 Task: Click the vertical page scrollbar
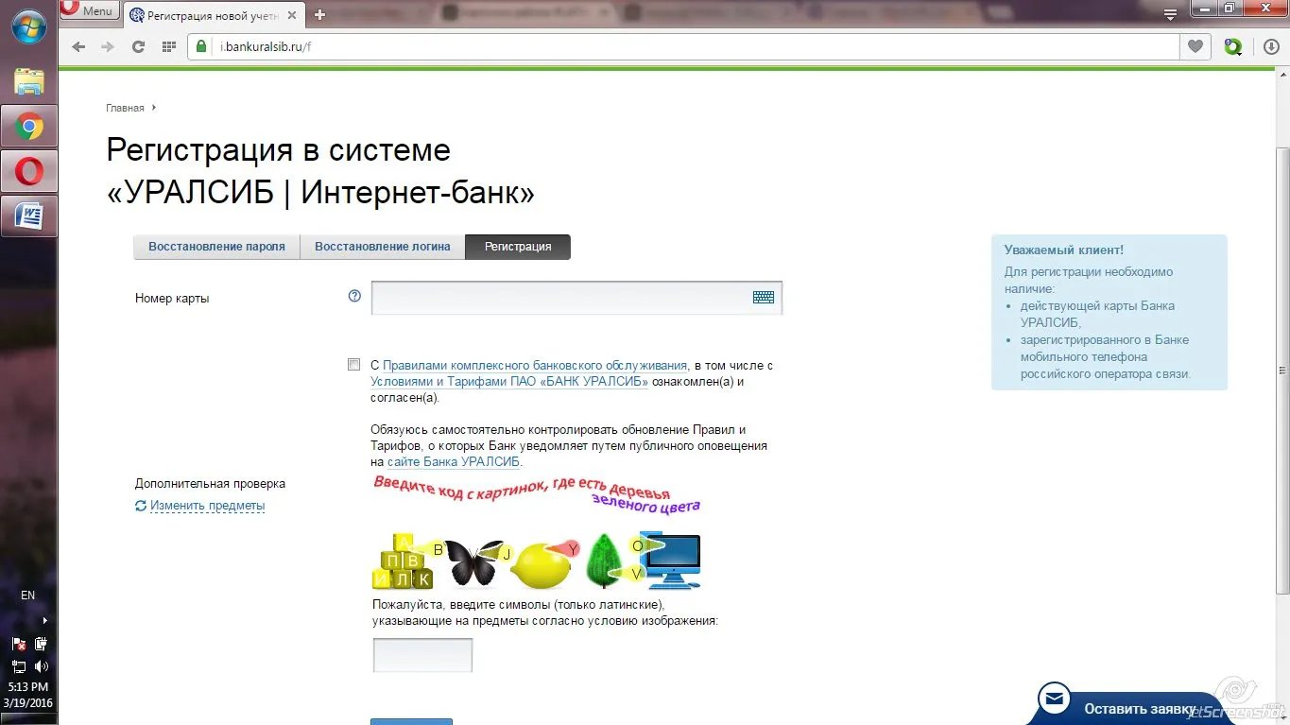click(x=1282, y=369)
